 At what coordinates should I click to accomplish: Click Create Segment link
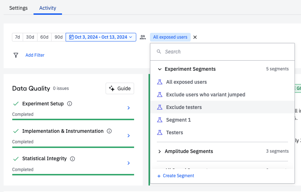coord(176,176)
